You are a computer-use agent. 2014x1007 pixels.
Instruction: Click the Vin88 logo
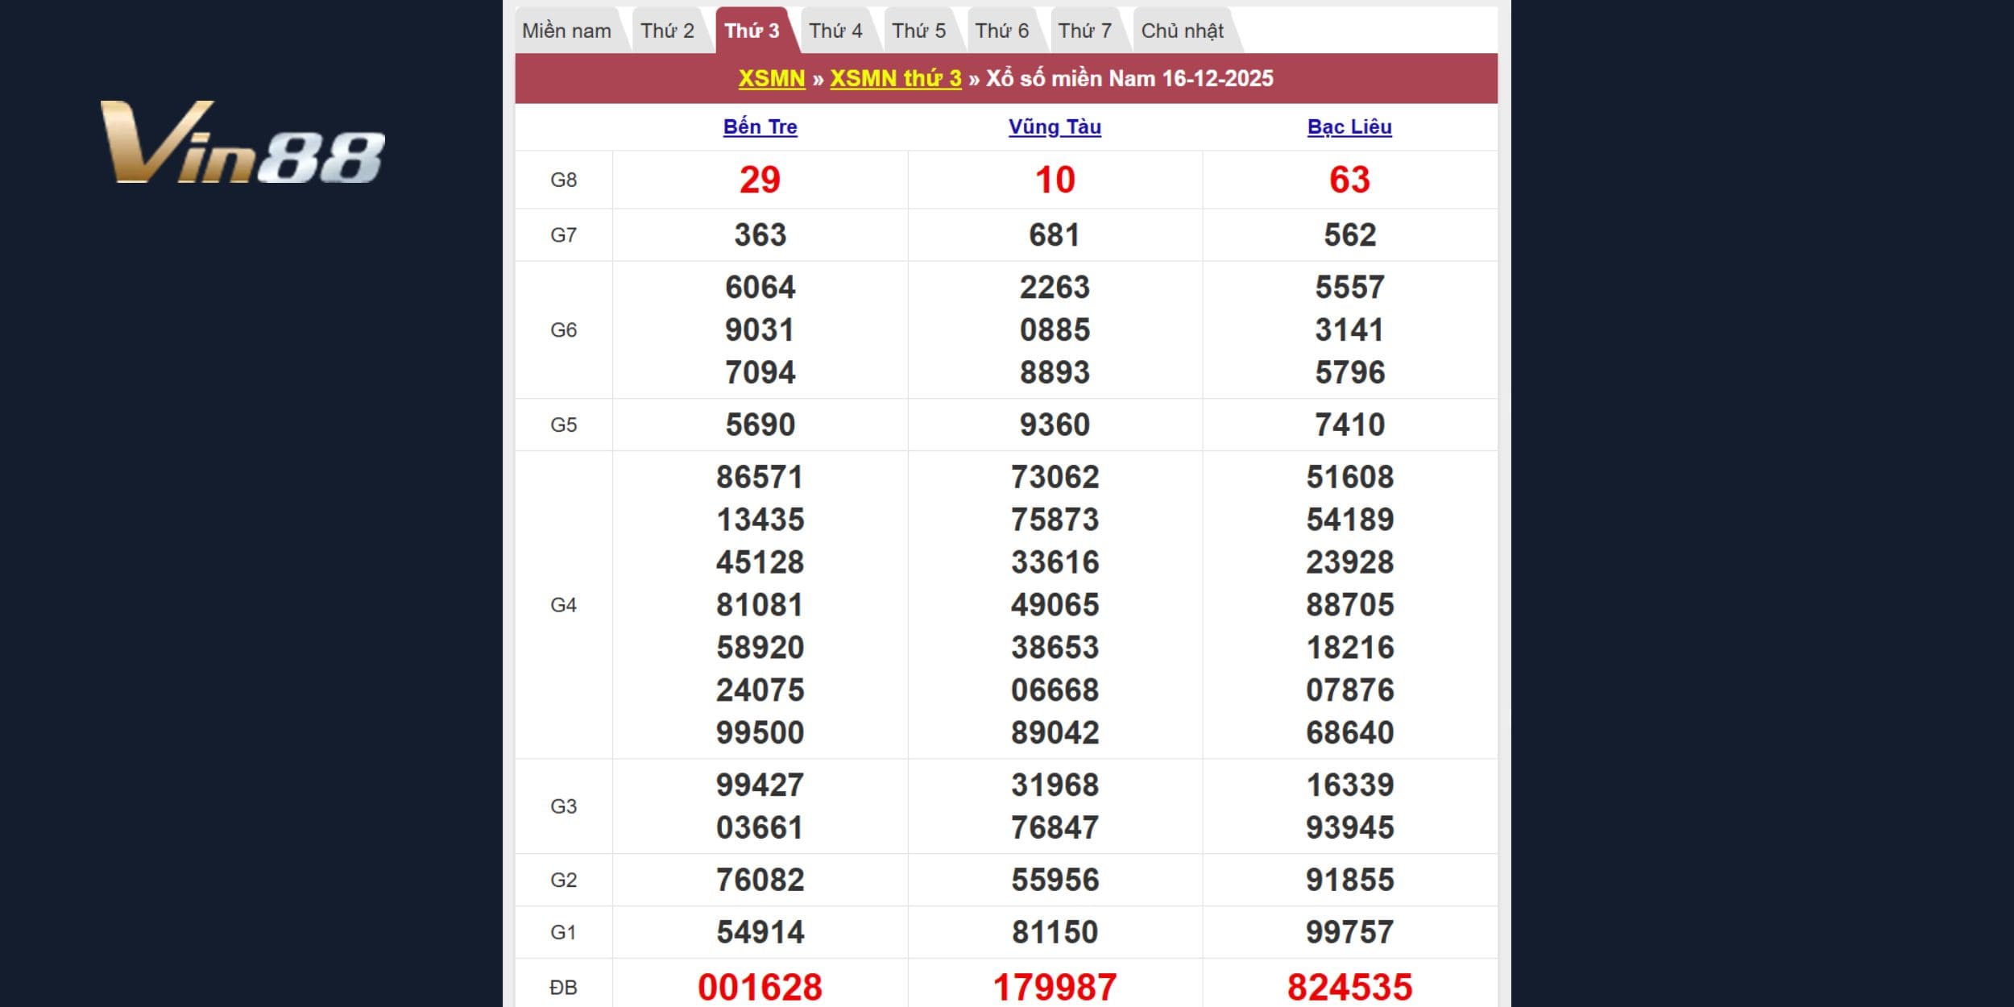(242, 143)
